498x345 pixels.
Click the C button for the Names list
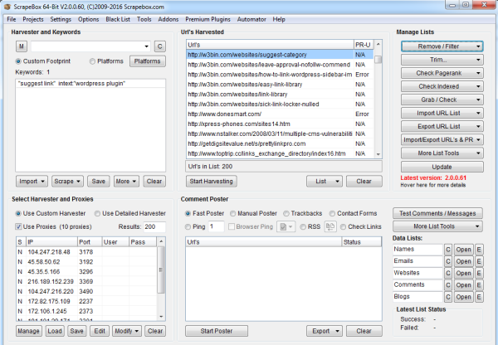[448, 250]
